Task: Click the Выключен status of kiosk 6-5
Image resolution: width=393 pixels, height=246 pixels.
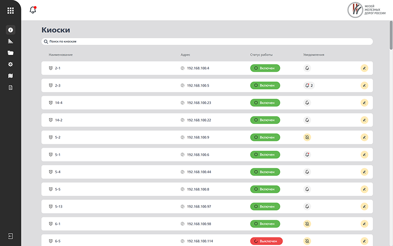Action: 266,241
